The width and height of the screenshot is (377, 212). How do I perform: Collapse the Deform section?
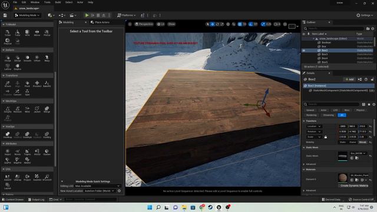click(x=4, y=50)
